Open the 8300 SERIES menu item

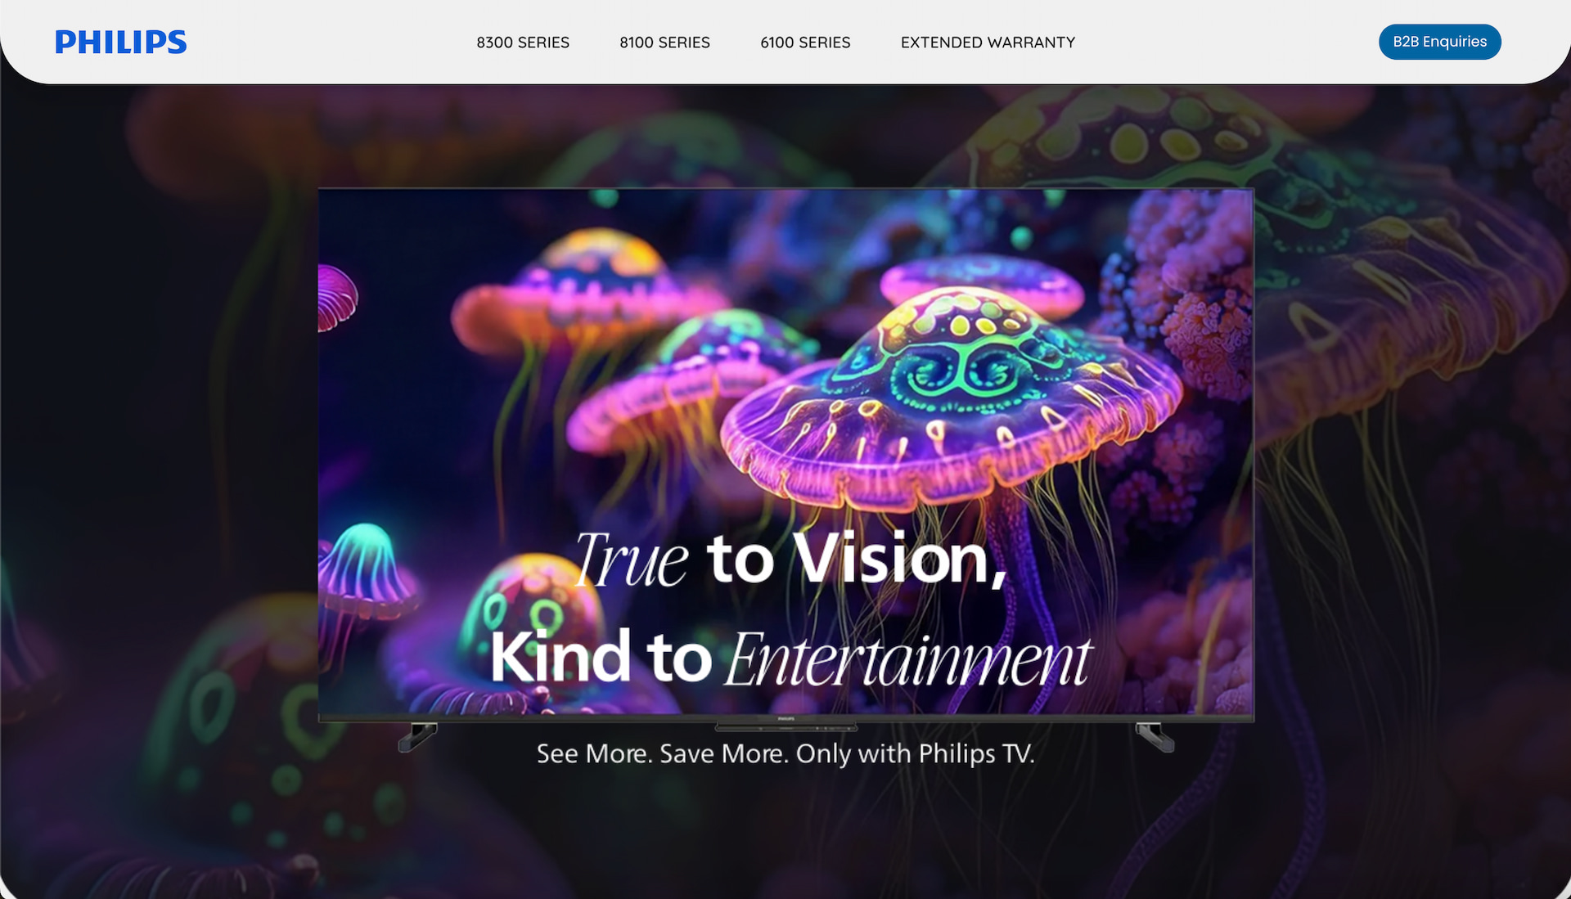pos(523,43)
